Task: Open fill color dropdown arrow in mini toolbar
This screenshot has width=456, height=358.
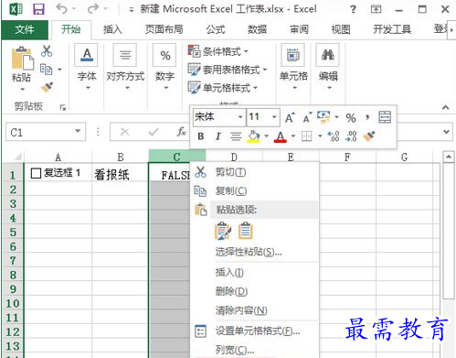Action: pos(266,136)
